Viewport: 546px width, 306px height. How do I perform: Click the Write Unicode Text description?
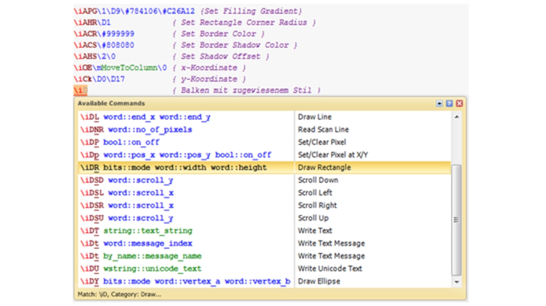pyautogui.click(x=330, y=269)
